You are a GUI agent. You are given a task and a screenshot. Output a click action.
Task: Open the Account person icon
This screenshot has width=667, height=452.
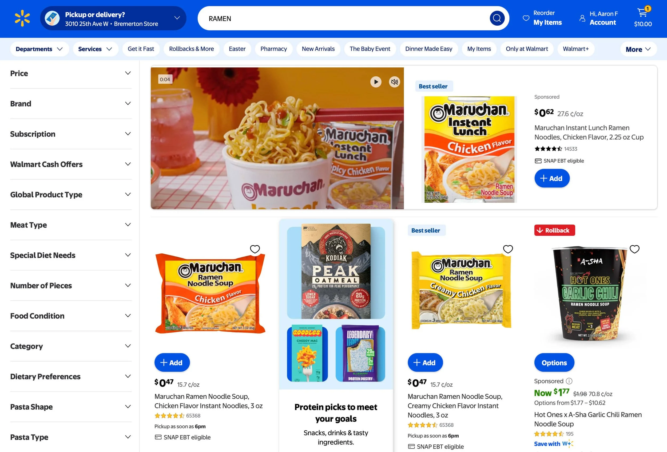coord(582,18)
